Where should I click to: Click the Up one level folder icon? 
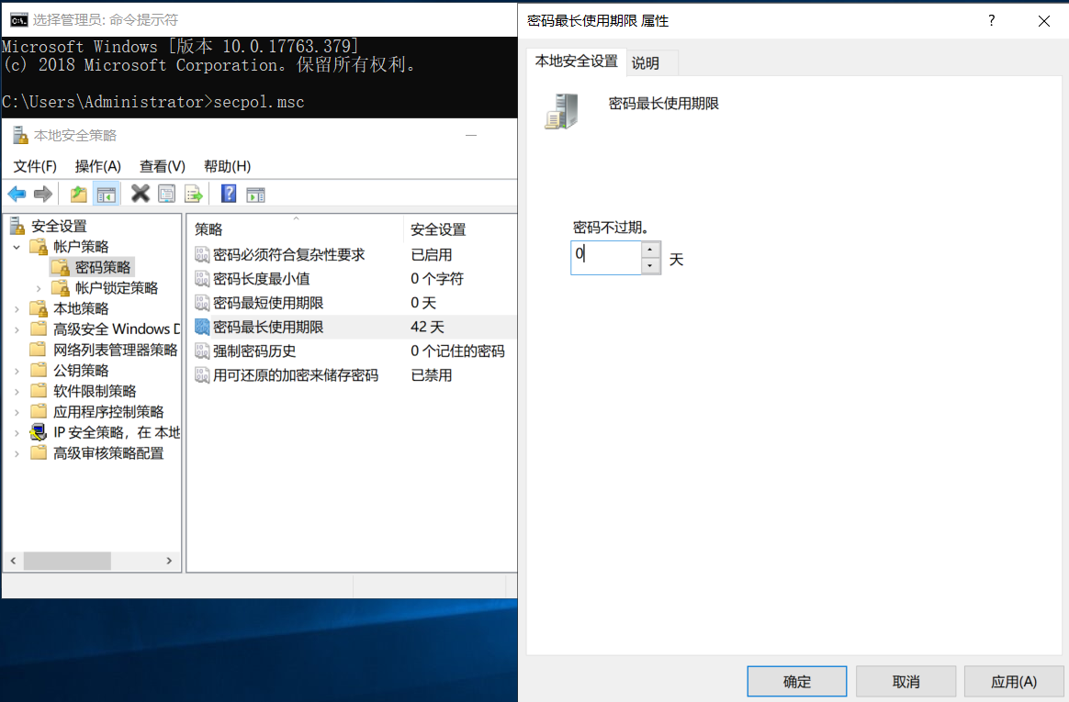pos(79,195)
